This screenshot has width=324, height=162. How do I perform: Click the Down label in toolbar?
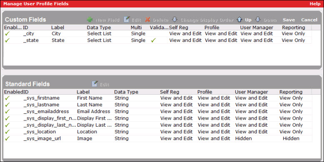pos(270,20)
